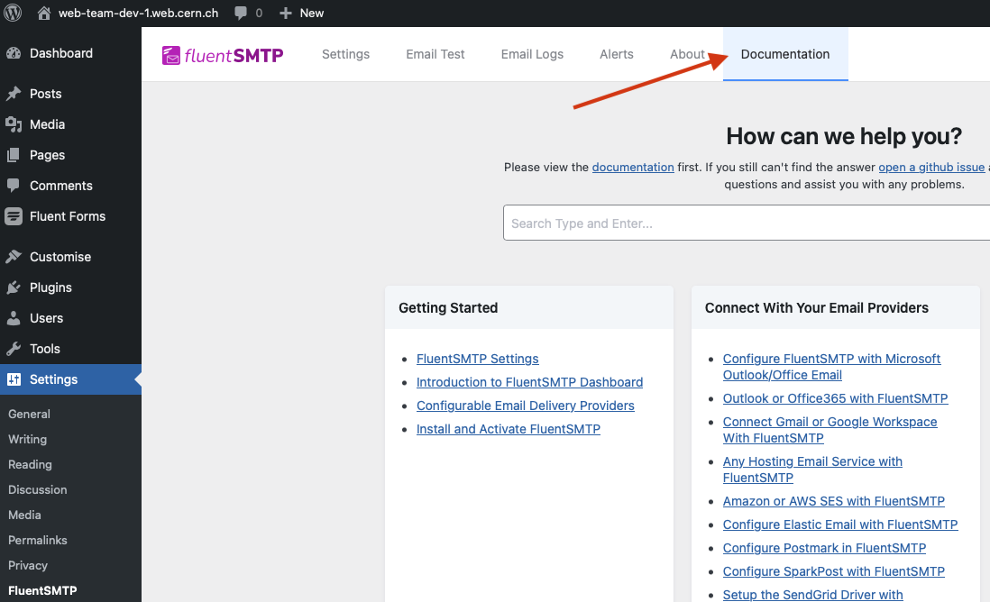This screenshot has width=990, height=602.
Task: Click the WordPress logo icon
Action: pos(13,13)
